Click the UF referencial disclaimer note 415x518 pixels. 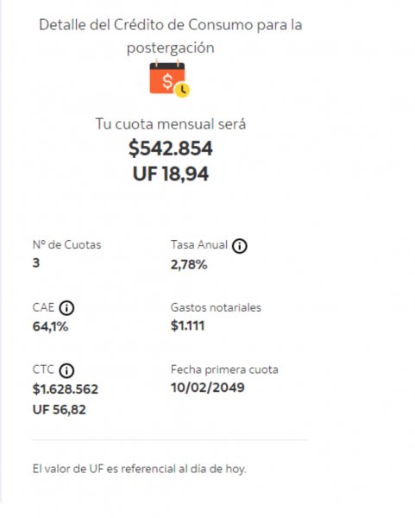pos(140,469)
